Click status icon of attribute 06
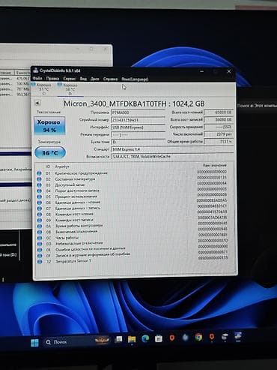277x370 pixels. tap(39, 203)
